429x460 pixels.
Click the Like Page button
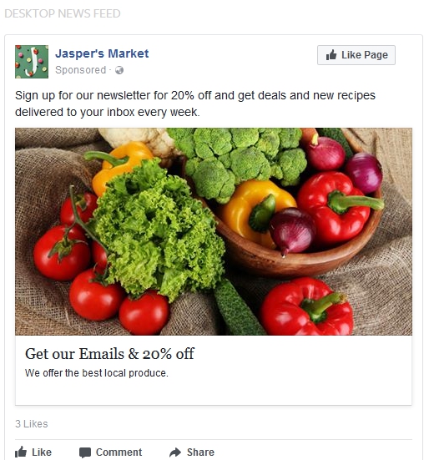pos(356,55)
